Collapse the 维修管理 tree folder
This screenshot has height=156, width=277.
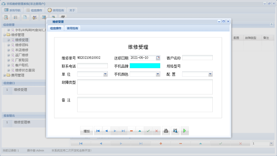[5, 35]
